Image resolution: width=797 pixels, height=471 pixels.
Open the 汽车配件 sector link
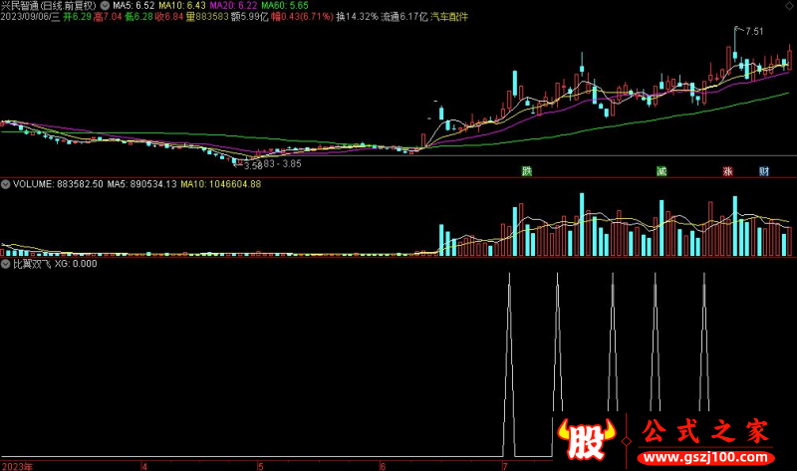pos(449,17)
